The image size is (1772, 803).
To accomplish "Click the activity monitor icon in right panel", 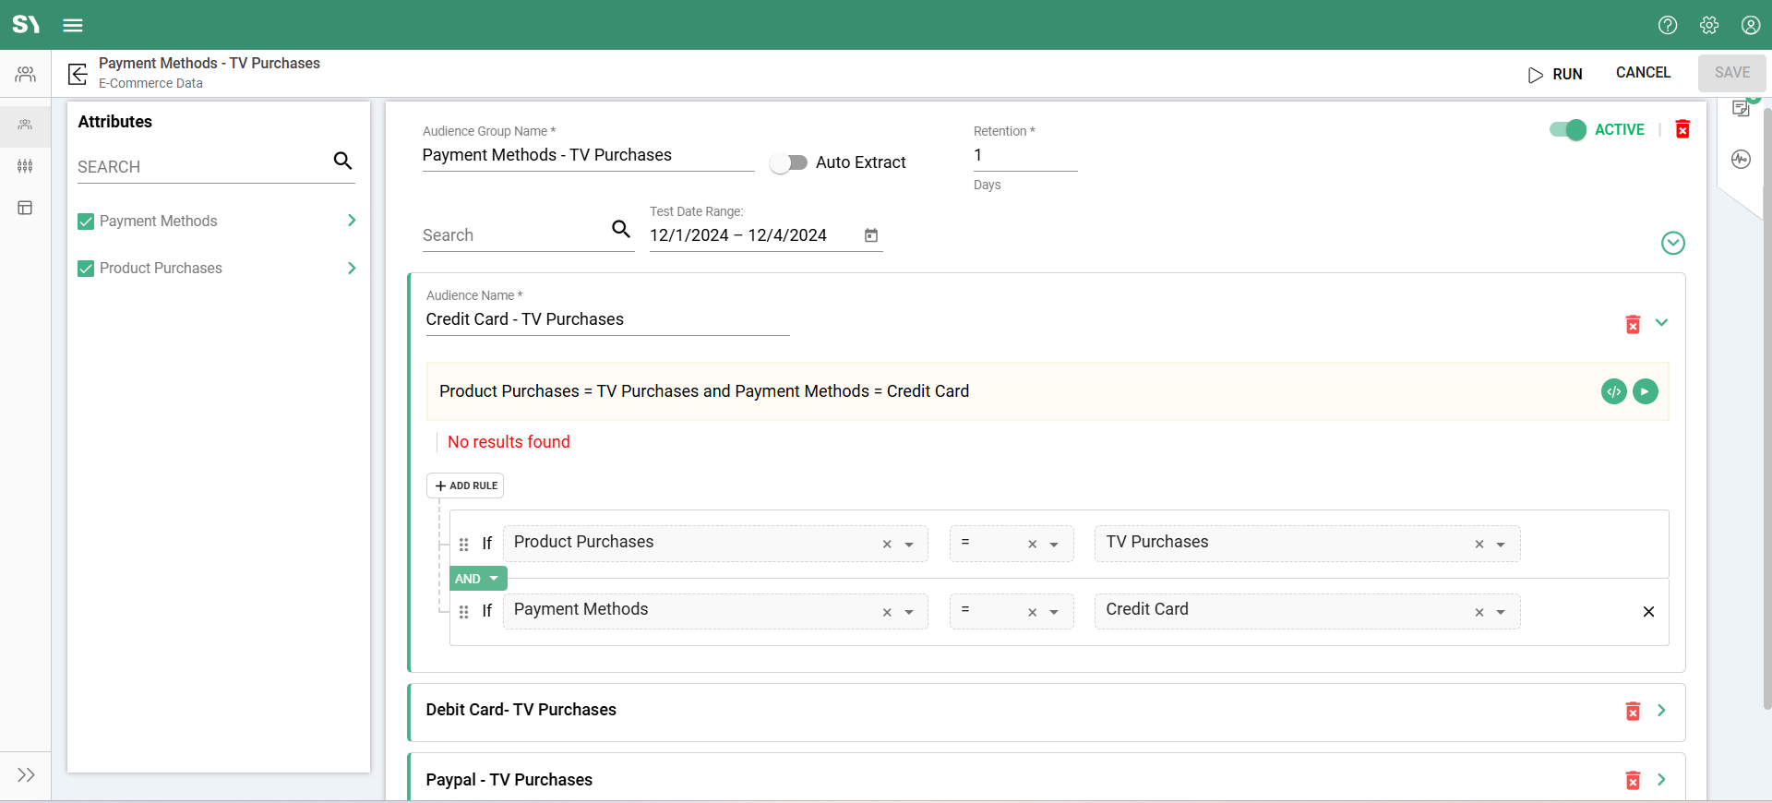I will tap(1741, 159).
